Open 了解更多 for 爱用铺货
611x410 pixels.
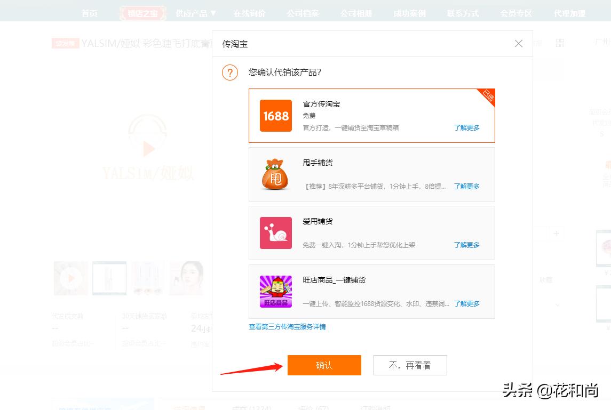pos(466,245)
